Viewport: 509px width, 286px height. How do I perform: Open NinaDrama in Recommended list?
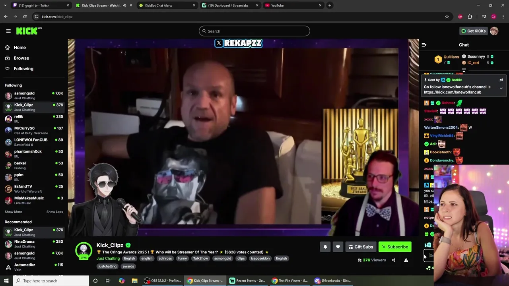click(34, 243)
